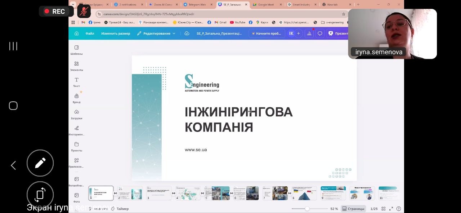Open the Шаблоны (Templates) panel

point(76,50)
